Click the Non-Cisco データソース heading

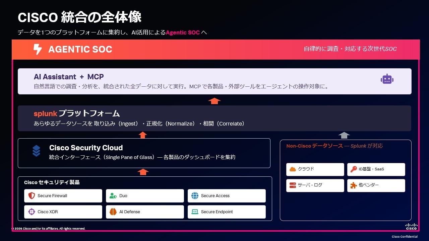click(315, 146)
